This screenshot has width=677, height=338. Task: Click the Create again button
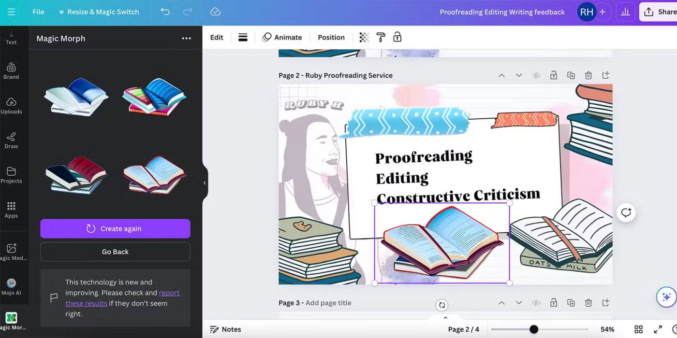click(x=115, y=228)
